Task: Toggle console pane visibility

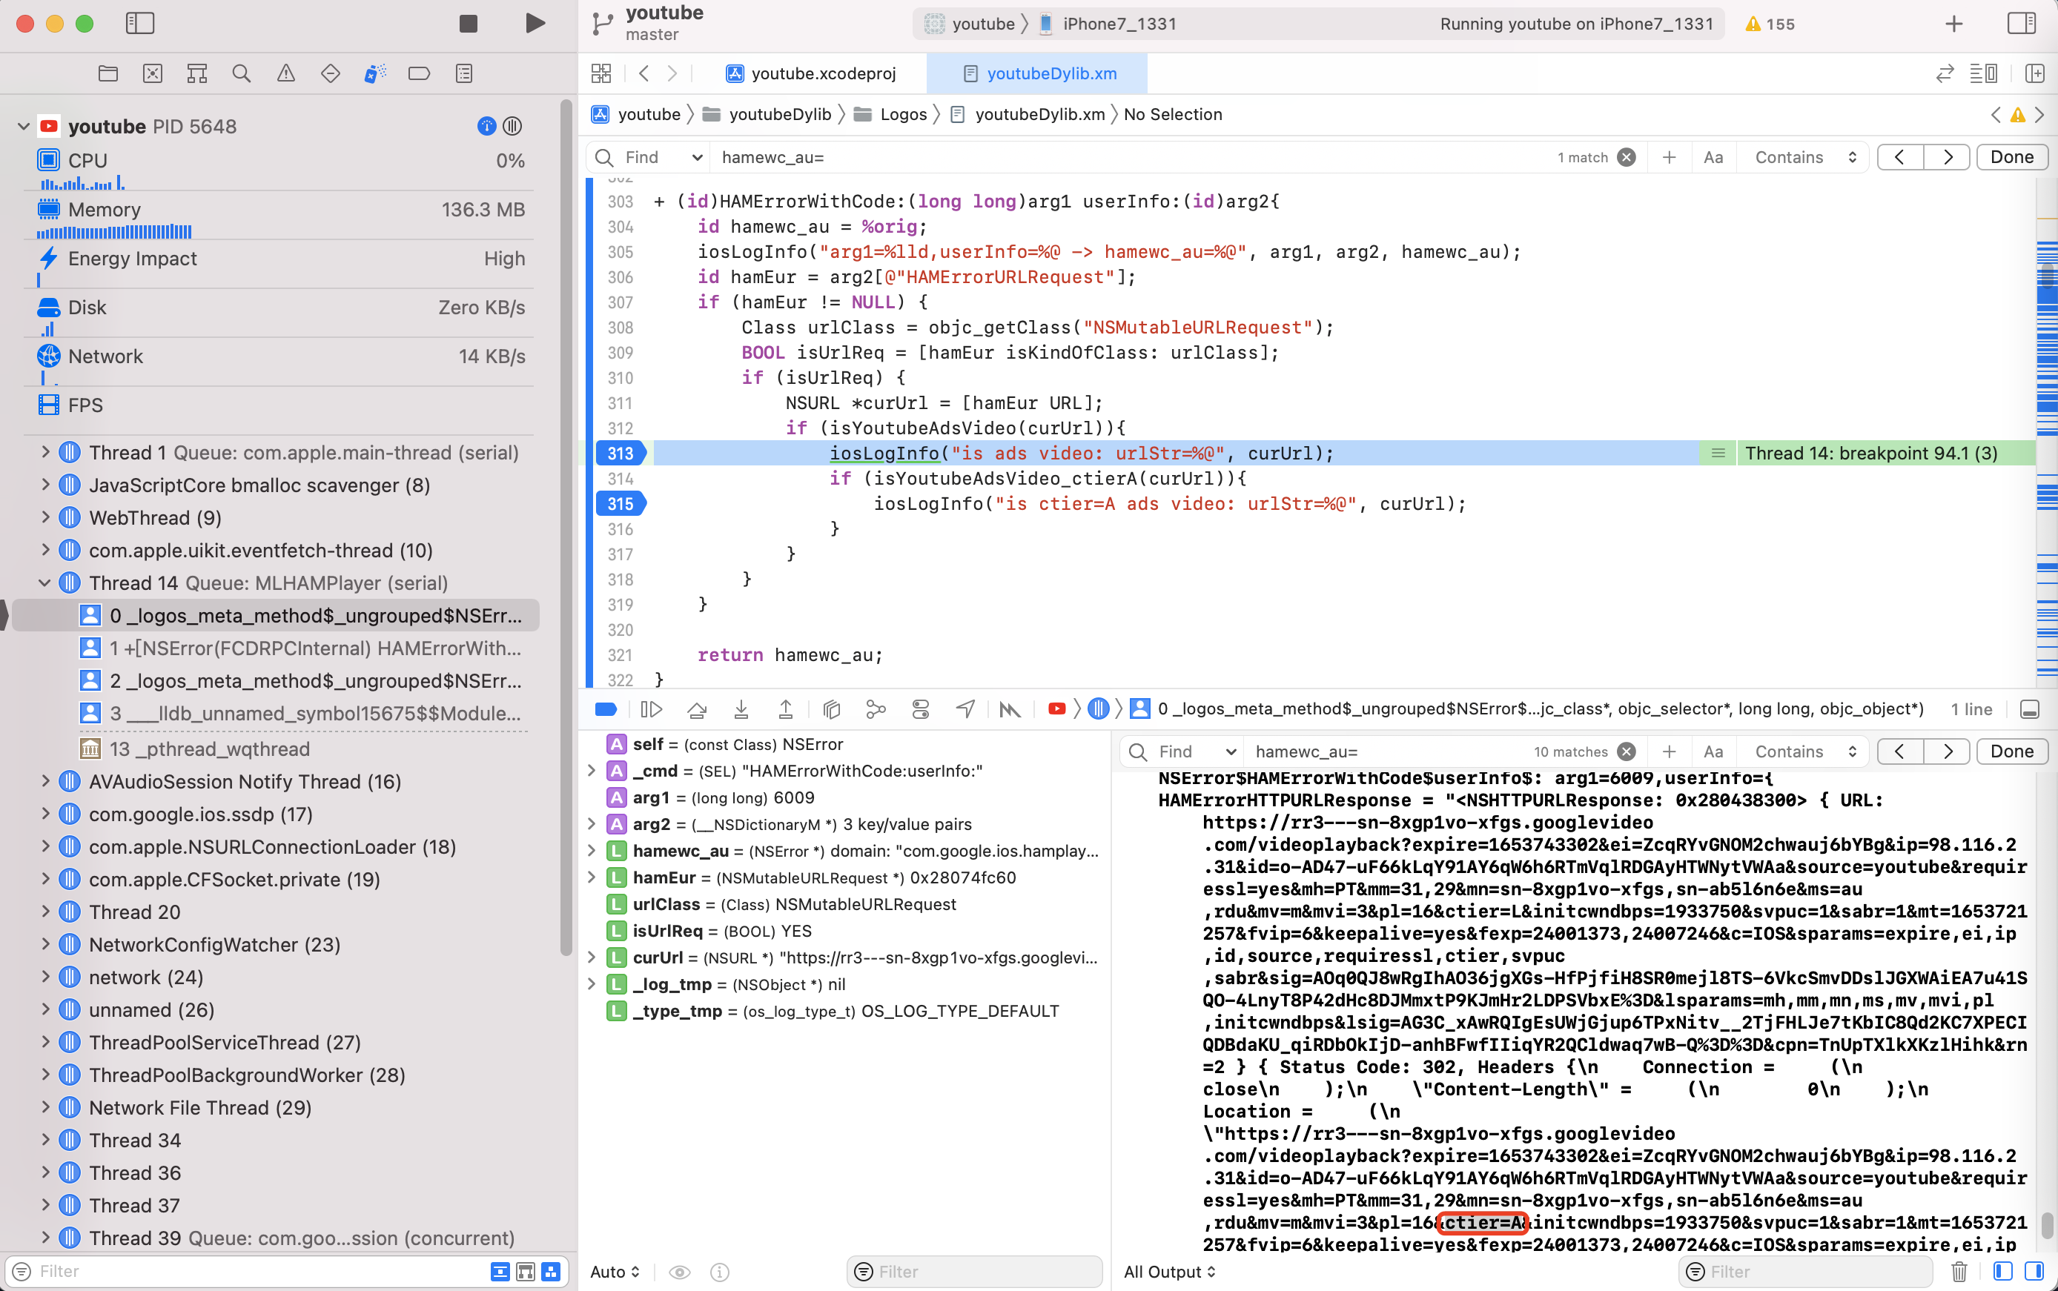Action: point(2034,1272)
